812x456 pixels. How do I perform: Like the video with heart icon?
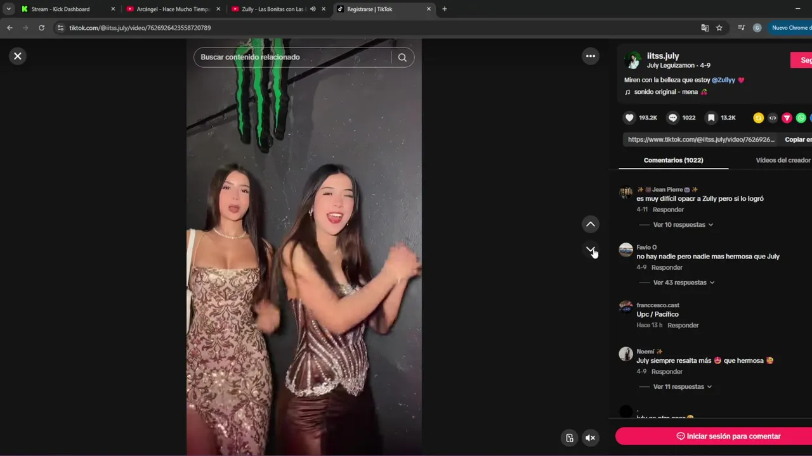coord(629,118)
